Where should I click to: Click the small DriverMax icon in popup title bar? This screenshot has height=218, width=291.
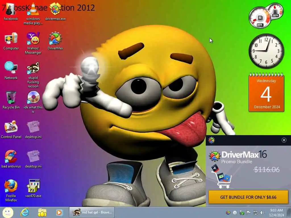click(211, 140)
